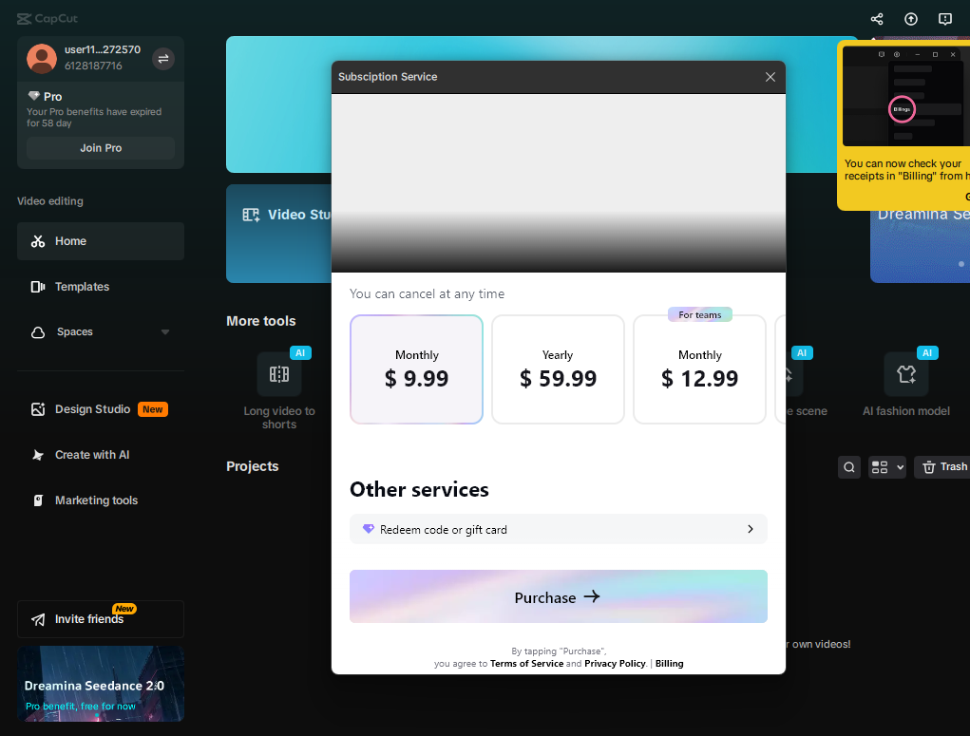Click the Trash icon near Projects
The width and height of the screenshot is (970, 736).
click(x=941, y=466)
